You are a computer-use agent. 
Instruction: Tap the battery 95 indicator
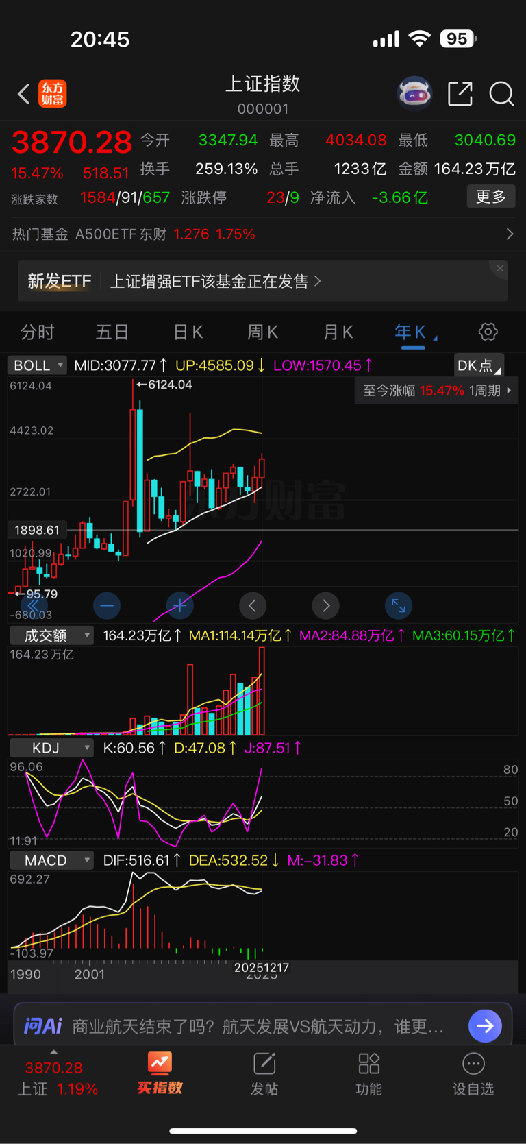point(458,39)
